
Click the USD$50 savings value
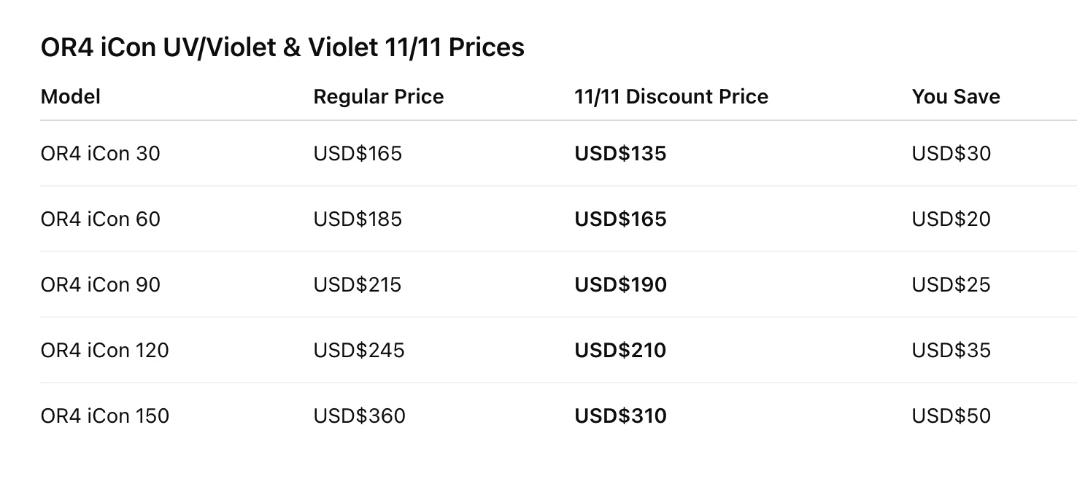tap(951, 416)
